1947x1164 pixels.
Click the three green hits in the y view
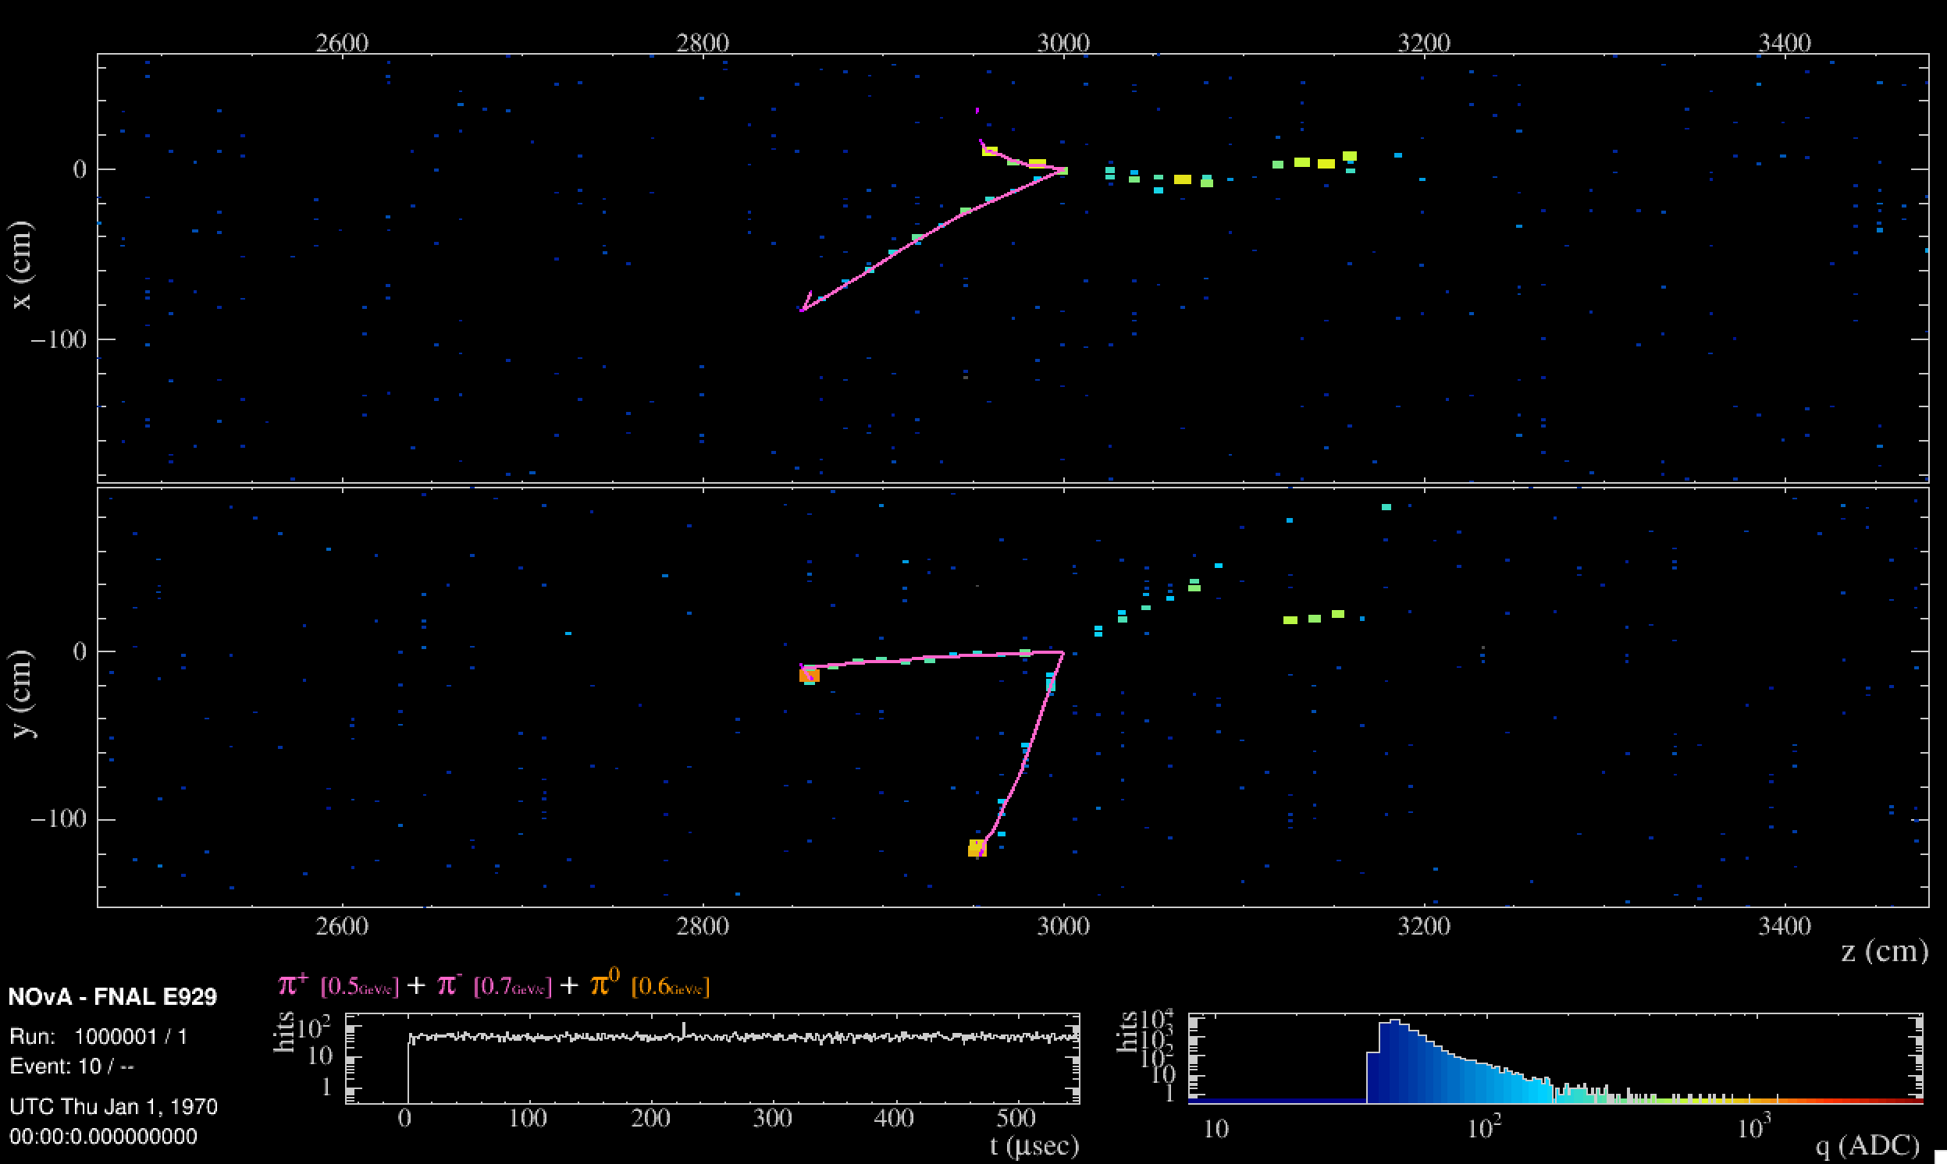click(1314, 618)
